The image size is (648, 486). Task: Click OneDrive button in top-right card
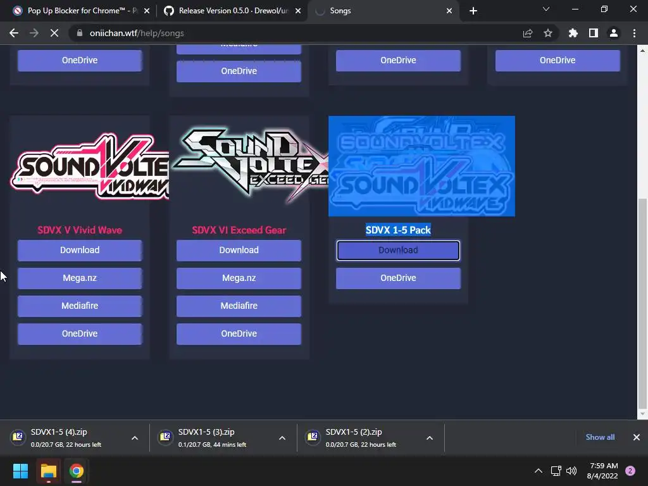558,60
